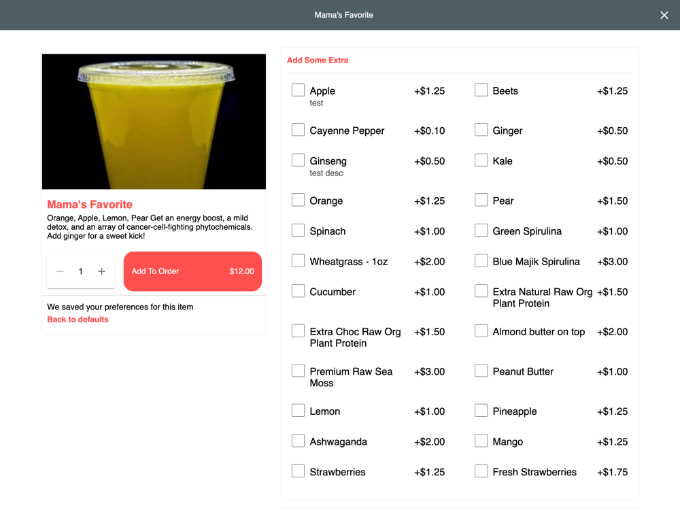Screen dimensions: 680x510
Task: Check the Wheatgrass - 1oz checkbox
Action: 298,260
